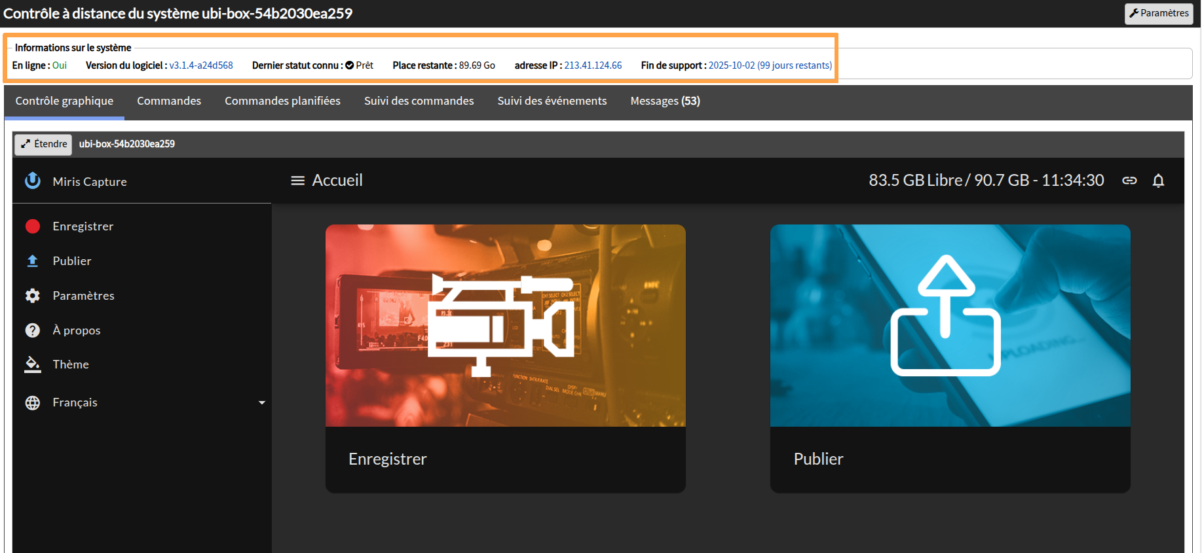Open notifications bell icon
The height and width of the screenshot is (553, 1202).
(x=1158, y=181)
